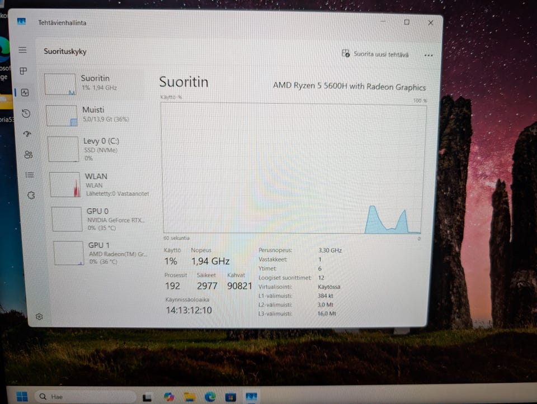The height and width of the screenshot is (404, 537).
Task: Click the Suoritin mini graph thumbnail
Action: (x=60, y=84)
